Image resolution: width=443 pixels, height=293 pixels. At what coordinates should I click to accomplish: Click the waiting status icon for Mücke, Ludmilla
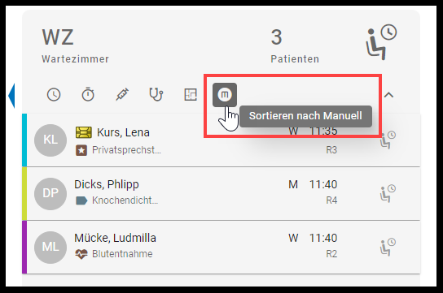[388, 247]
